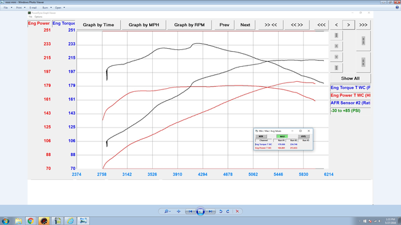401x225 pixels.
Task: Click the << >> expand button
Action: [x=296, y=25]
